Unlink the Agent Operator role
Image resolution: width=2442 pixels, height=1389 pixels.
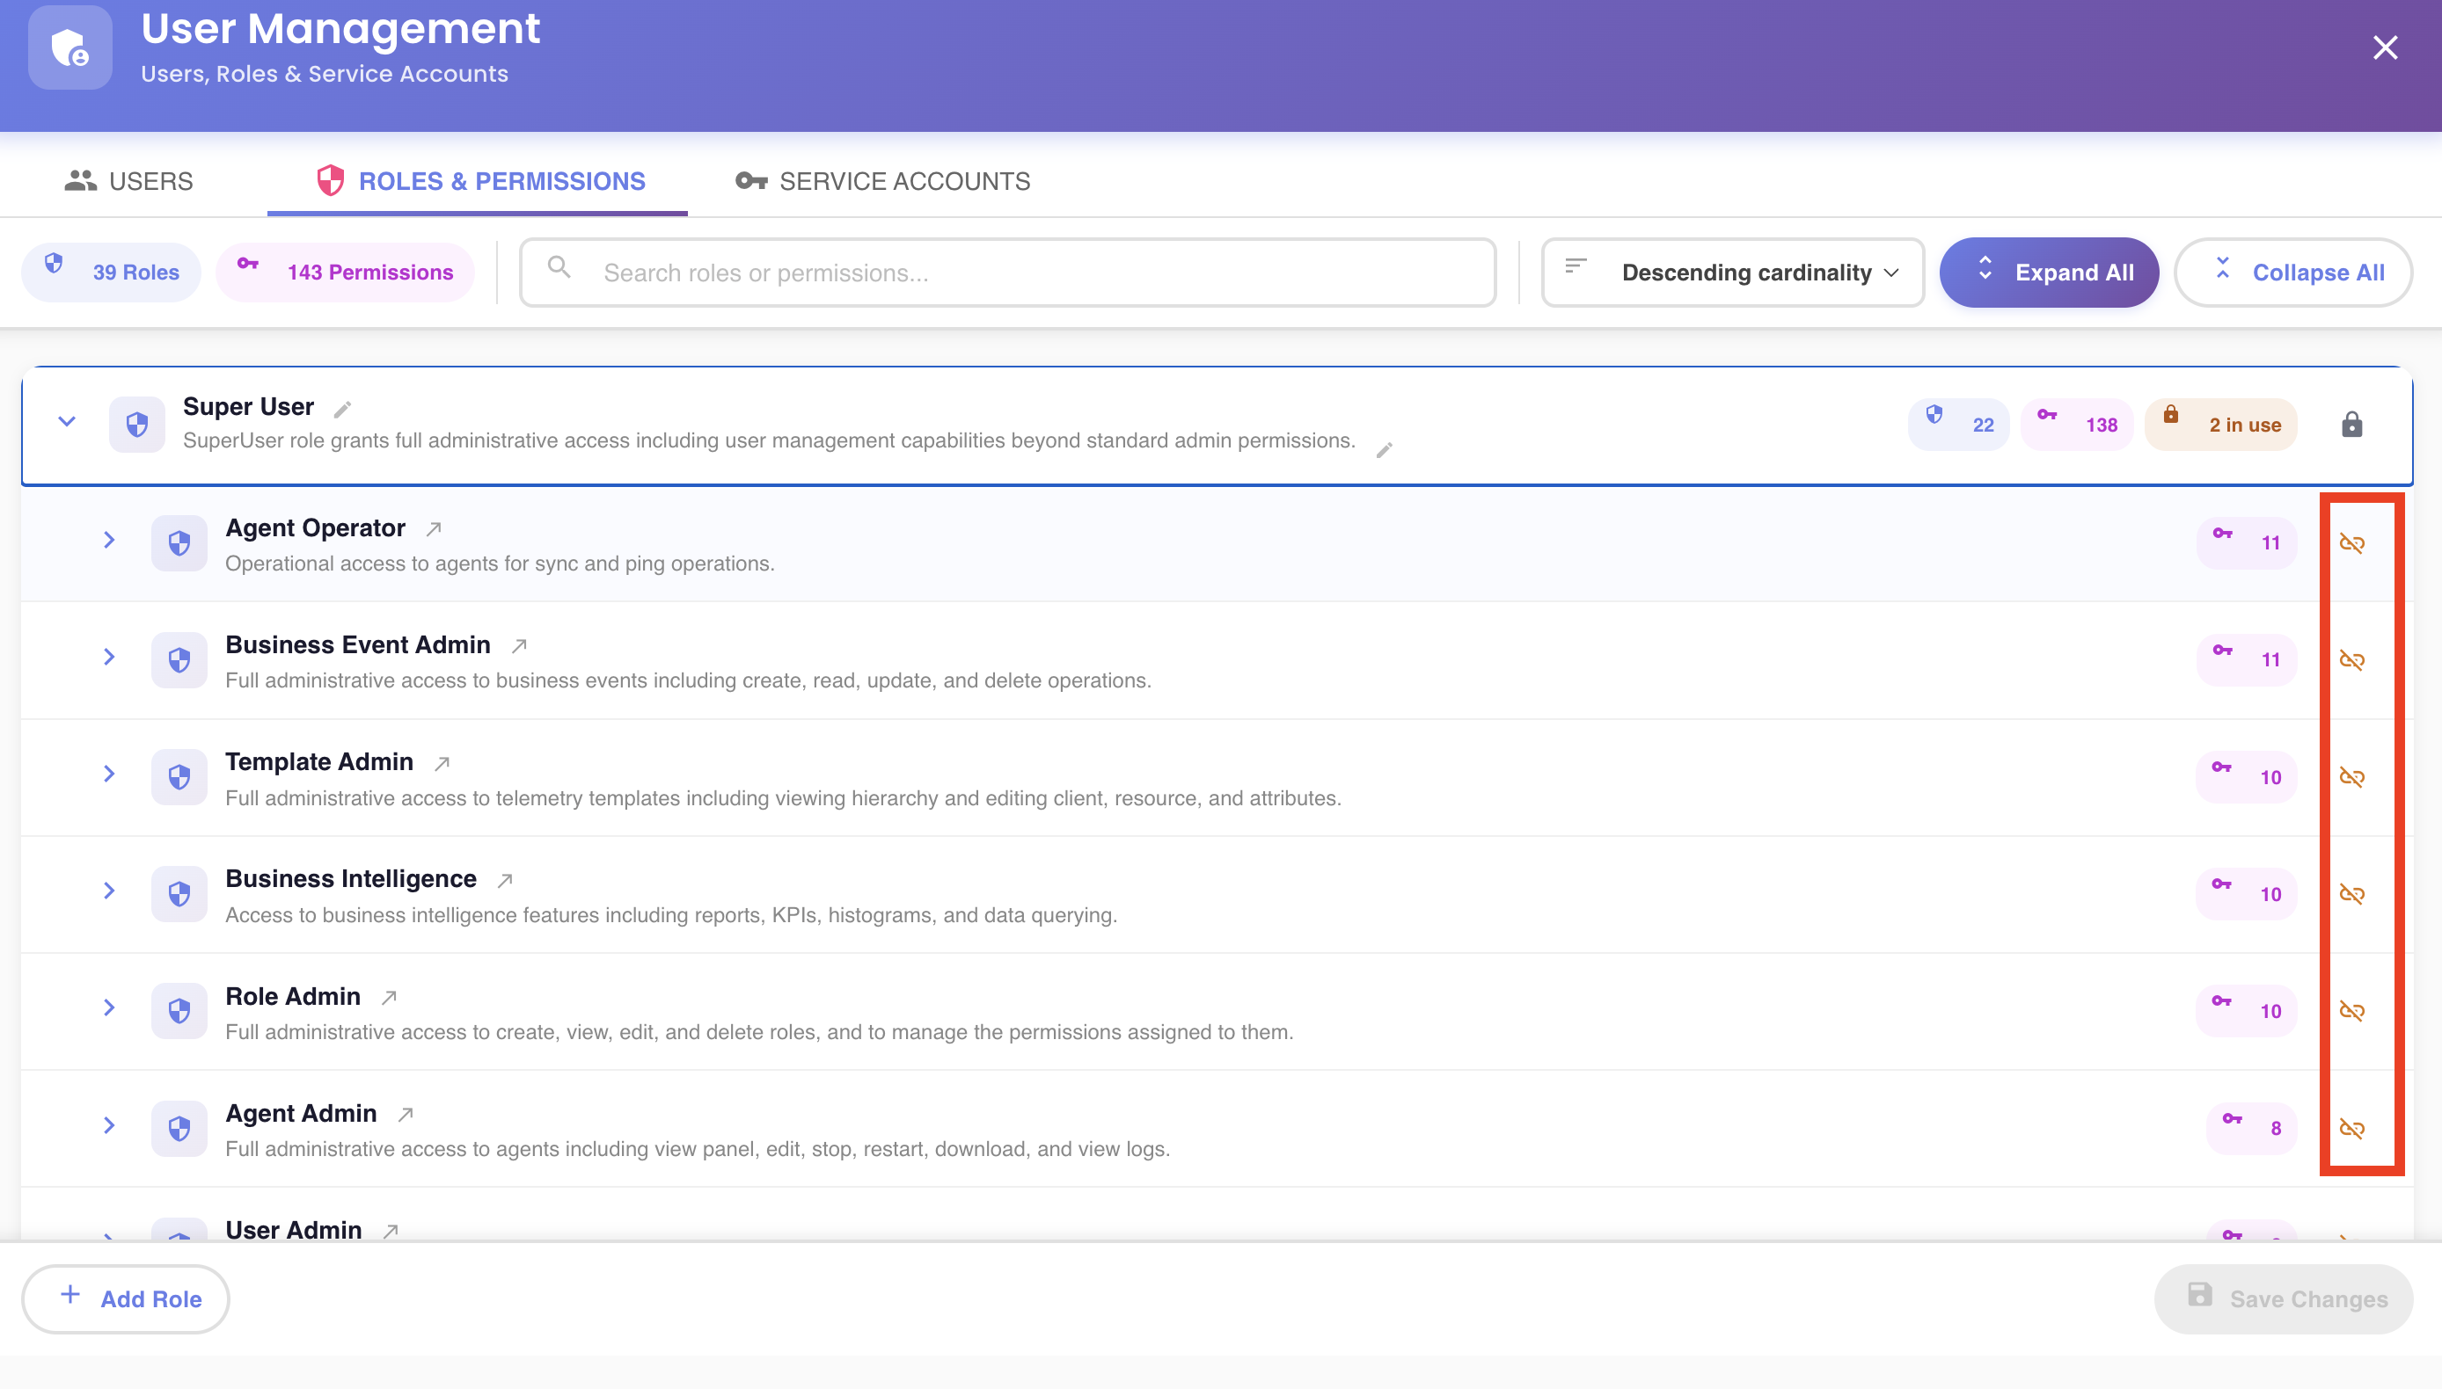[2351, 544]
